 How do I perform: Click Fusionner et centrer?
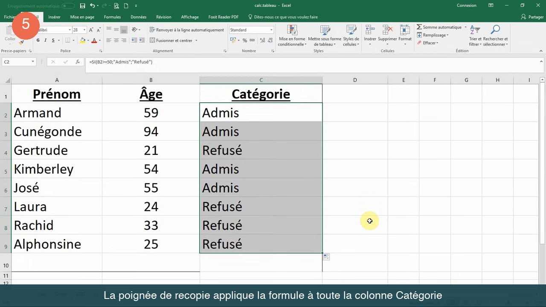(x=171, y=41)
